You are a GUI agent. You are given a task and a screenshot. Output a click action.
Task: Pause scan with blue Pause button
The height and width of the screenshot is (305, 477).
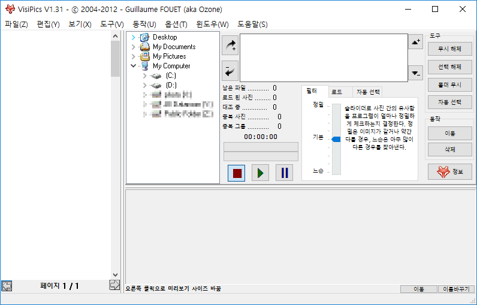pyautogui.click(x=285, y=173)
